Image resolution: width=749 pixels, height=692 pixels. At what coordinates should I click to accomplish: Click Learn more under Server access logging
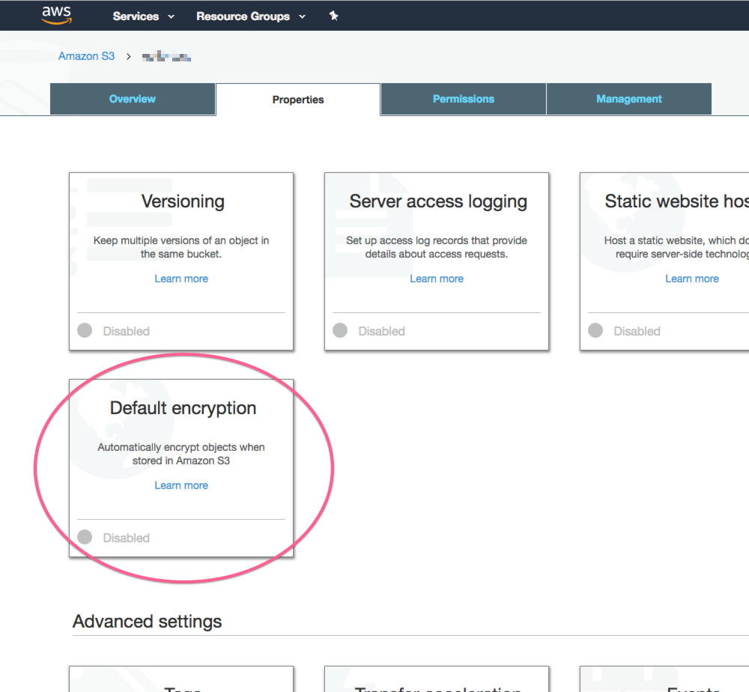click(437, 279)
